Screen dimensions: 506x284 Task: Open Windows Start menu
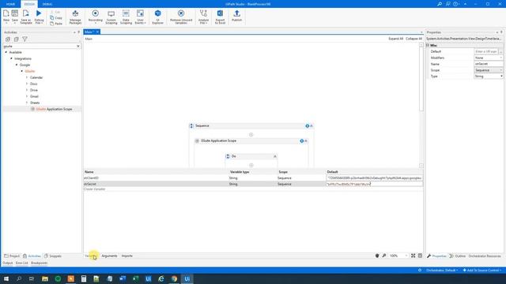[6, 278]
